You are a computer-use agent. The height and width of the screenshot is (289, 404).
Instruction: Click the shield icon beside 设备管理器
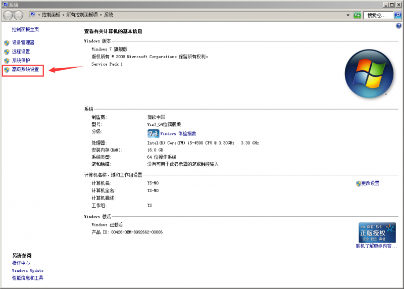pyautogui.click(x=7, y=43)
